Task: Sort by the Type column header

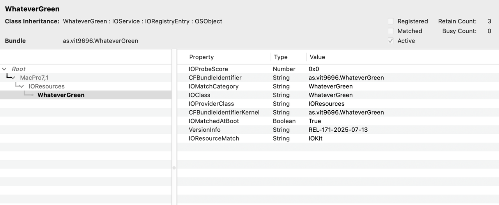Action: click(281, 57)
